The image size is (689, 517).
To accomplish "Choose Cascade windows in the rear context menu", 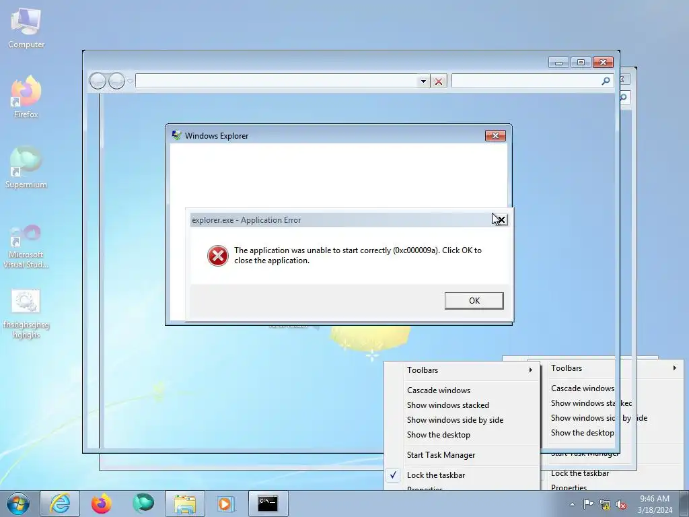I will (582, 388).
